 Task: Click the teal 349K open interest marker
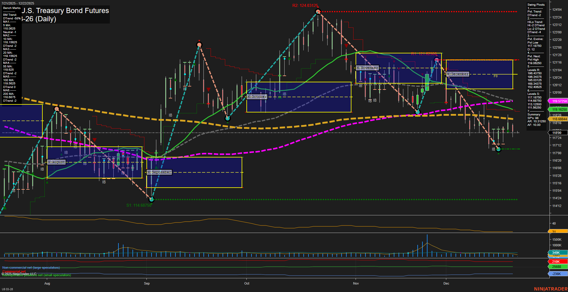555,253
